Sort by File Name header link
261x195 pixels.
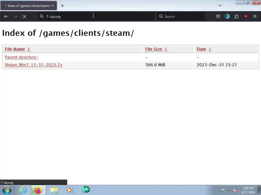[15, 49]
